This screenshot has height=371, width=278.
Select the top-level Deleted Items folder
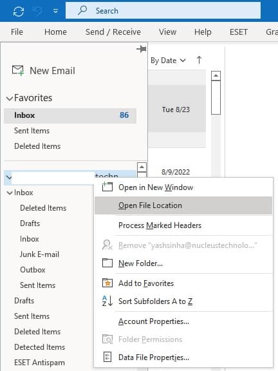click(37, 332)
